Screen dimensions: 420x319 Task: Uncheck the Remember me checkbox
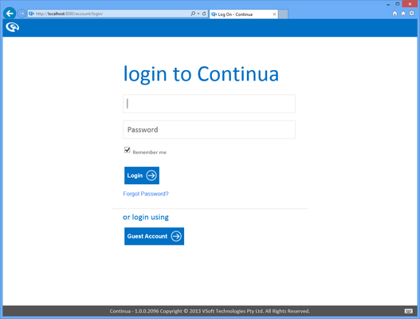128,150
